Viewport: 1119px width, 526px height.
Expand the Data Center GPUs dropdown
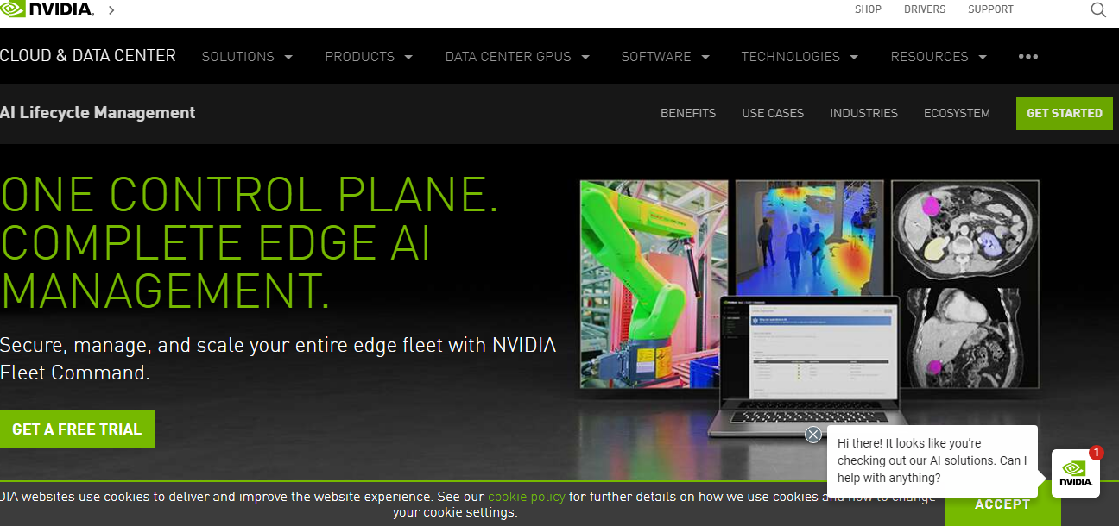click(x=517, y=56)
